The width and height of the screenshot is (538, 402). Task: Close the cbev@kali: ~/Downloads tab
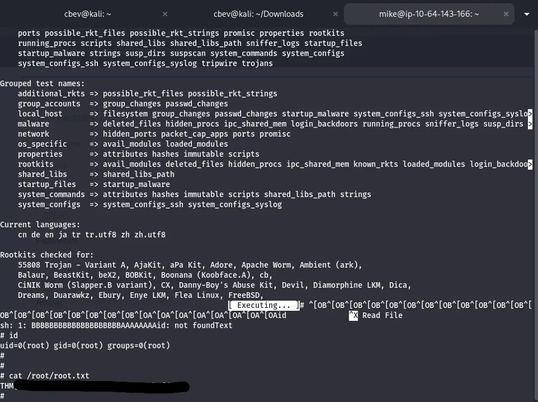[334, 13]
